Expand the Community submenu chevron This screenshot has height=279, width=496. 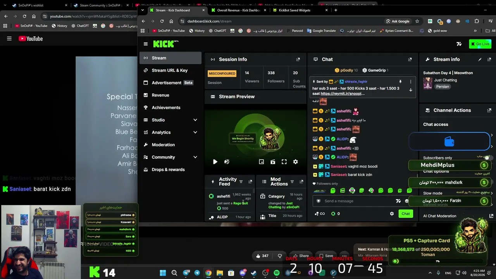[195, 157]
